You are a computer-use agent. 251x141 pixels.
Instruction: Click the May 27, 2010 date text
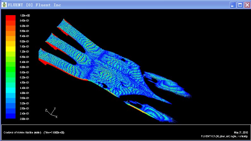coord(241,132)
